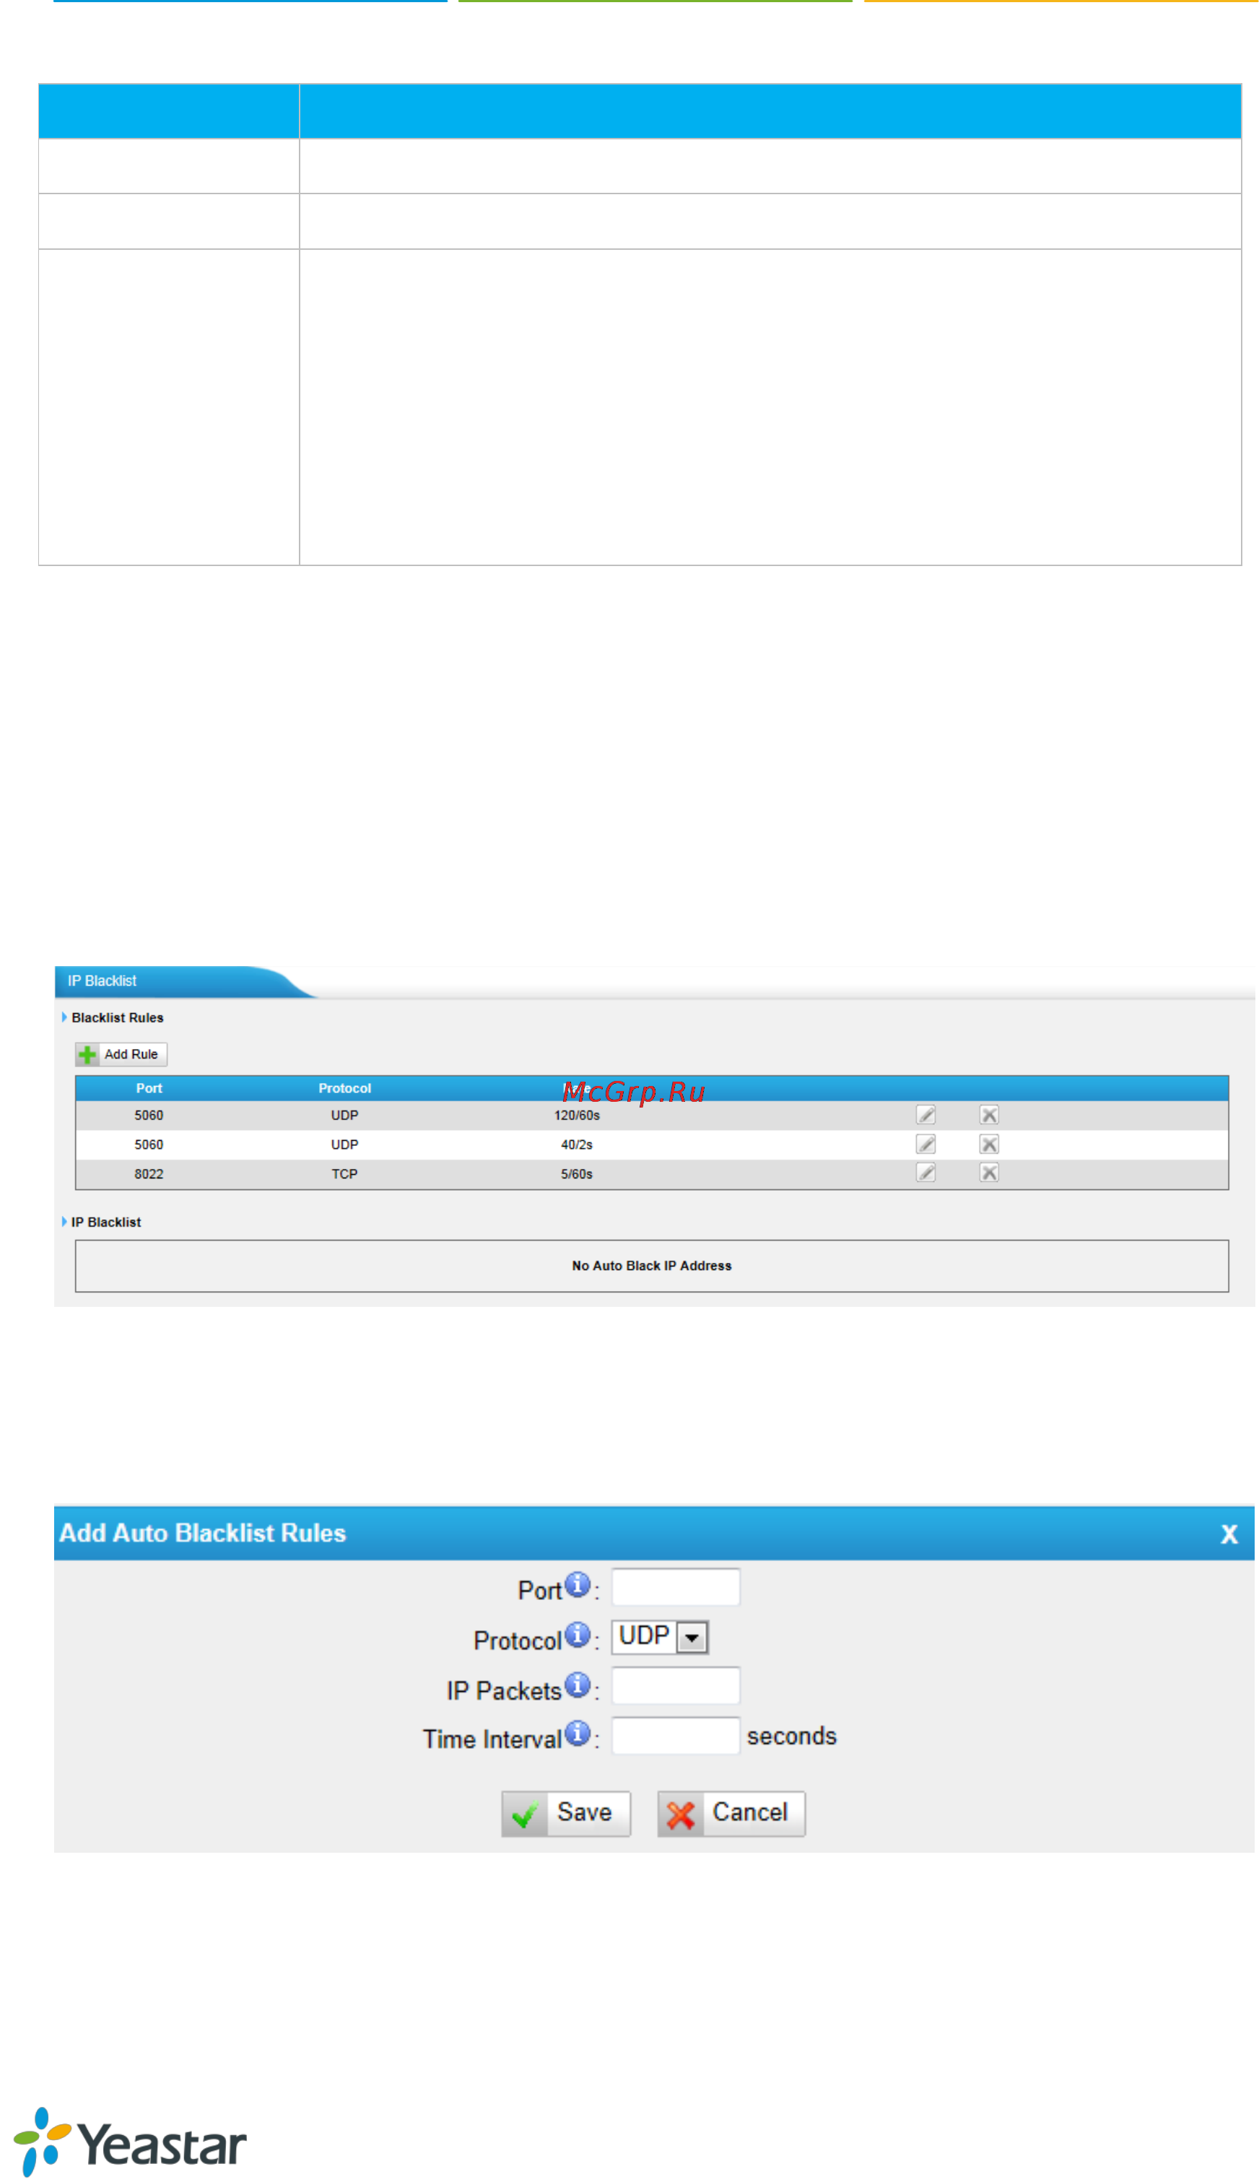Image resolution: width=1259 pixels, height=2182 pixels.
Task: Click the Protocol info icon
Action: 578,1635
